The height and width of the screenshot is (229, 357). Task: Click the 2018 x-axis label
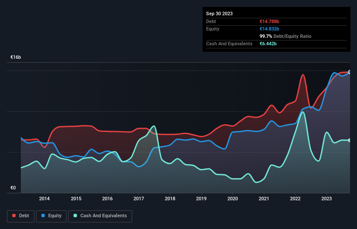point(170,199)
